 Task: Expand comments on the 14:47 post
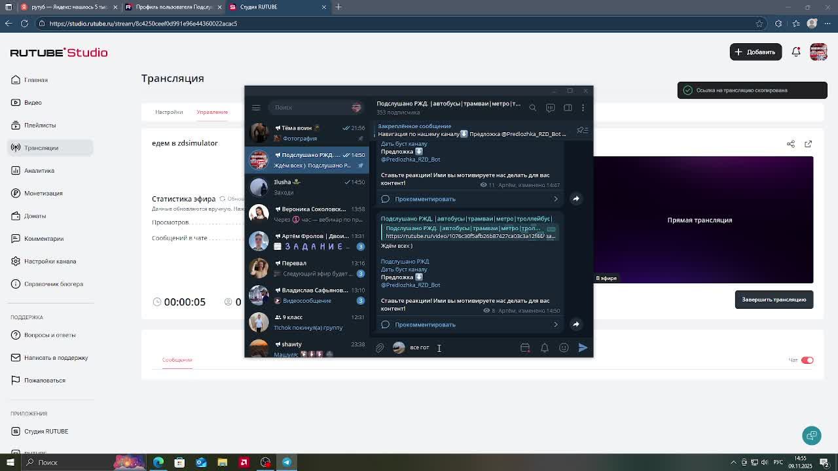(470, 199)
